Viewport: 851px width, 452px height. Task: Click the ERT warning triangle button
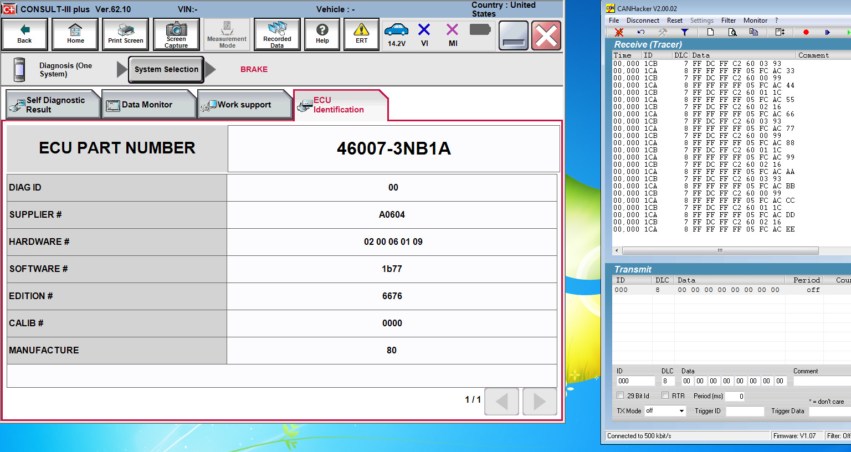pyautogui.click(x=361, y=34)
